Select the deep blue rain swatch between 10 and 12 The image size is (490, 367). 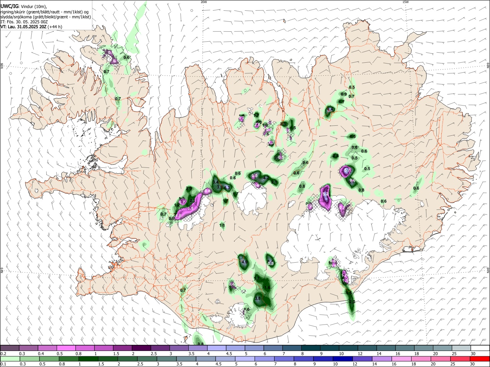(x=343, y=359)
